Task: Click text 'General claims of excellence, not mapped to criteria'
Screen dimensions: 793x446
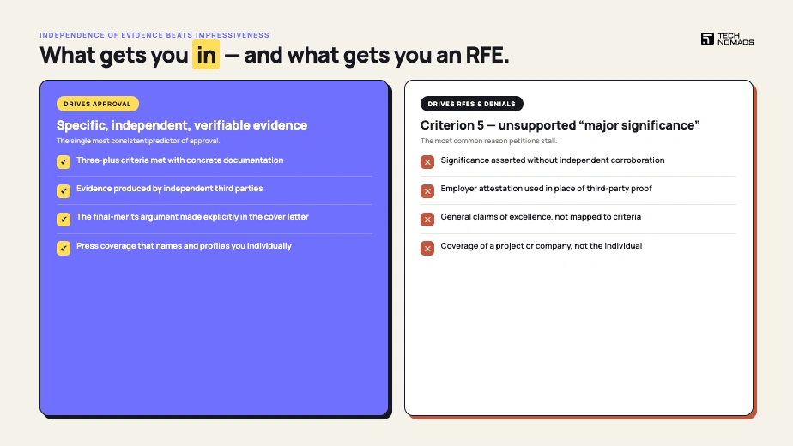Action: pos(541,216)
